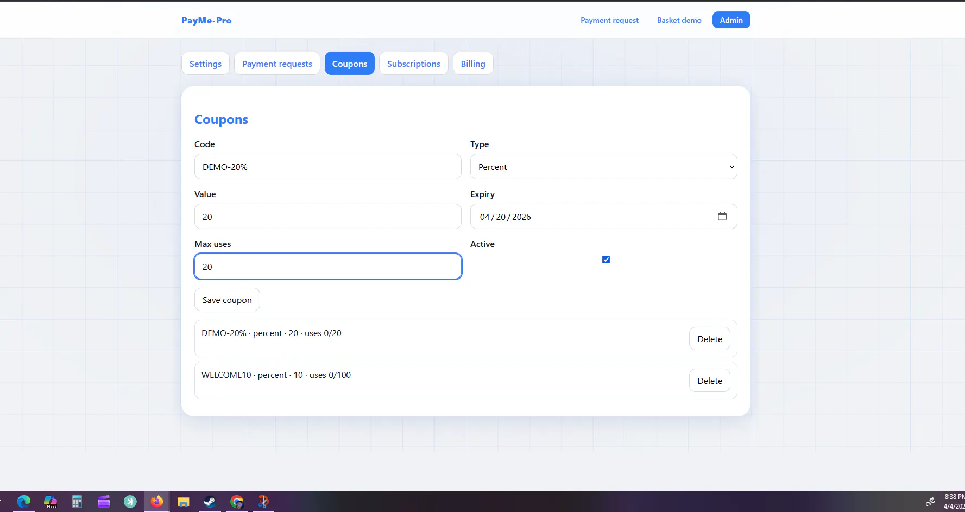Focus the Max uses input field
Viewport: 965px width, 512px height.
328,267
